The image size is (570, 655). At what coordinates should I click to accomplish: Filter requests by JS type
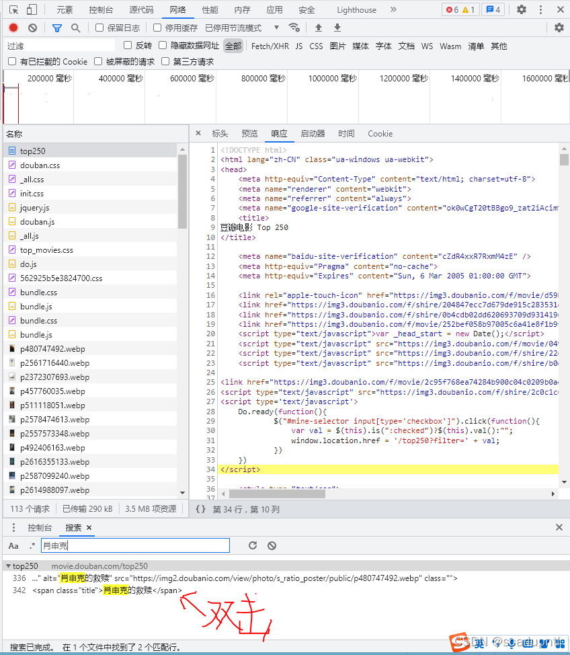pos(299,46)
